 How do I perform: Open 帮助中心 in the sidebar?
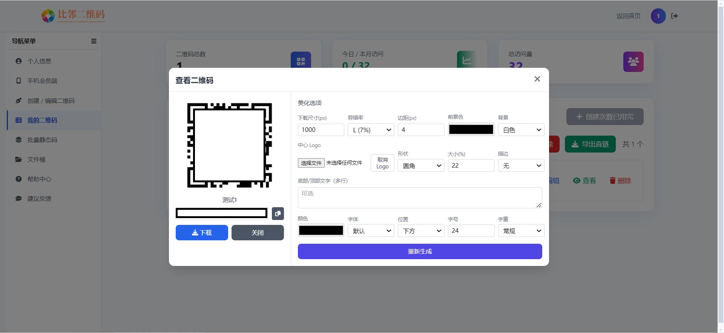54,179
